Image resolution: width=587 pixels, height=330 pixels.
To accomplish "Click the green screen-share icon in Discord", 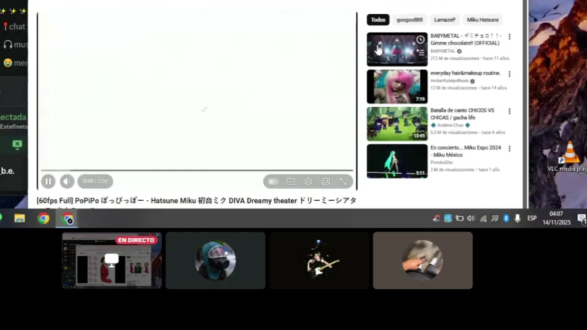I will pyautogui.click(x=17, y=145).
